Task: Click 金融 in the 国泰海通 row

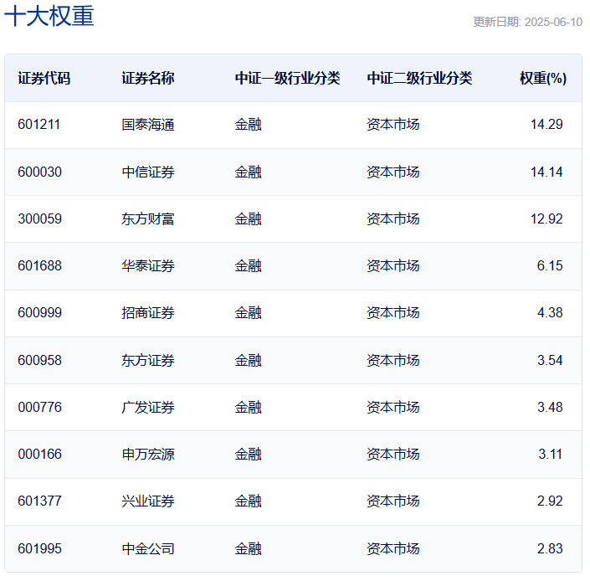Action: coord(248,125)
